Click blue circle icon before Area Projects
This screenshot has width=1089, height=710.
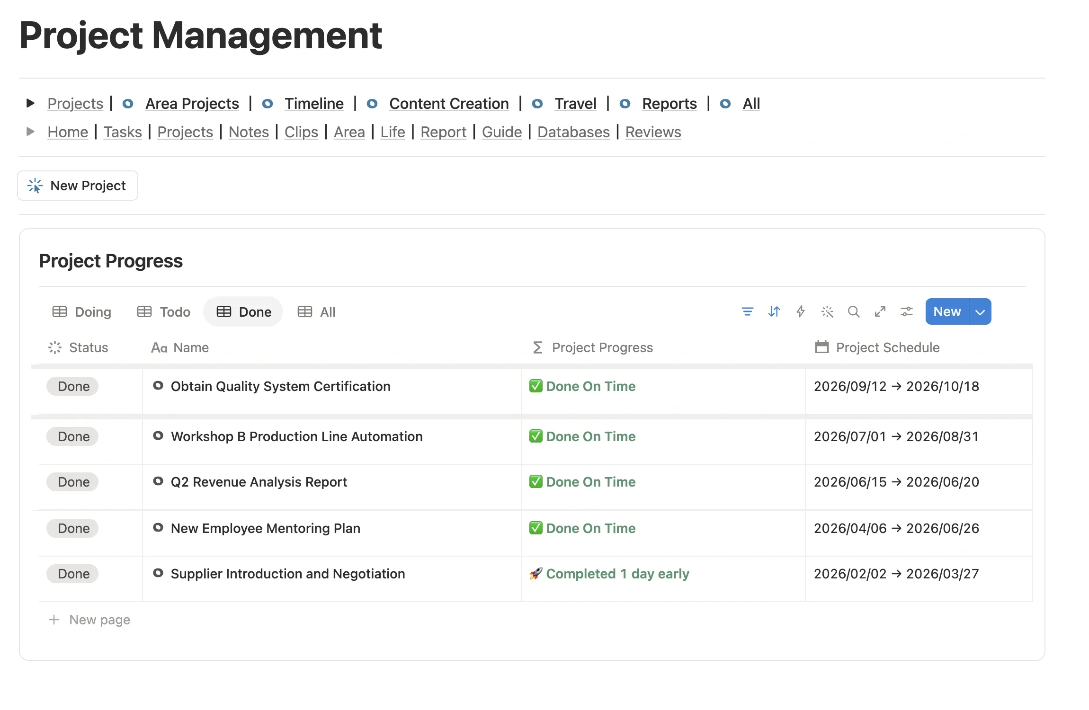coord(128,104)
